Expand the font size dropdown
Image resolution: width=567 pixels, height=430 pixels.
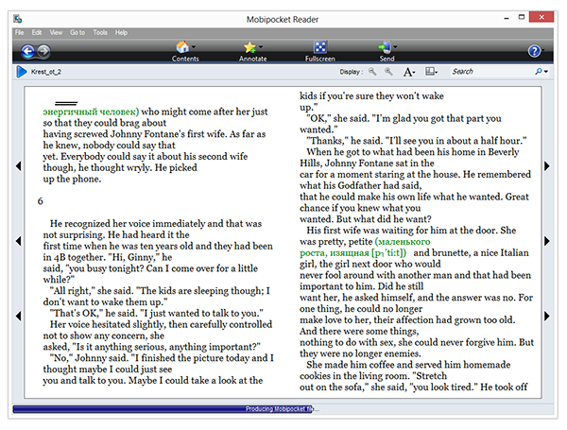[409, 71]
